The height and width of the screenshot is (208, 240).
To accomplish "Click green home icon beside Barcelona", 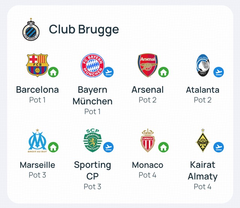I will coord(53,72).
